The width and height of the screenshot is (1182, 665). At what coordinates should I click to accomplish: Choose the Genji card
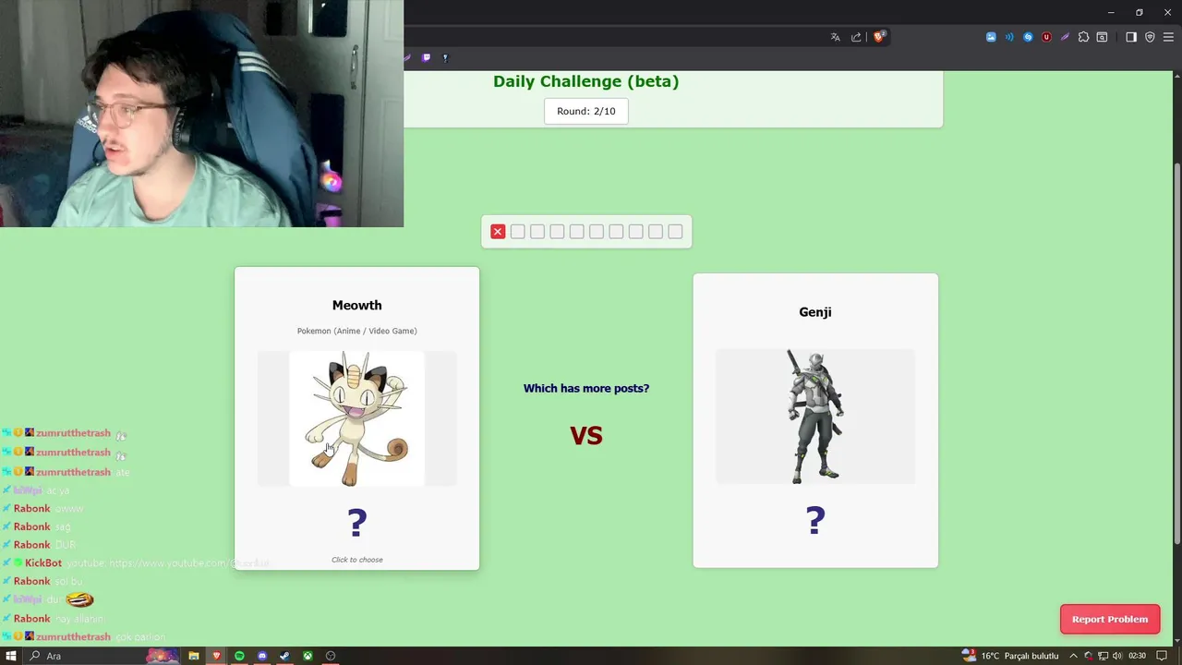point(815,420)
